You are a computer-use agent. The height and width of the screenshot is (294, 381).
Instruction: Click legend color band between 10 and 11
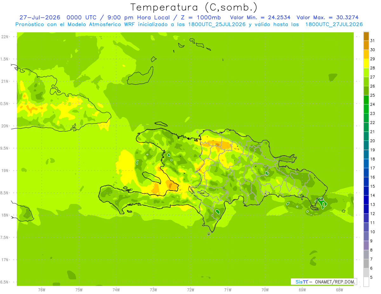click(366, 227)
